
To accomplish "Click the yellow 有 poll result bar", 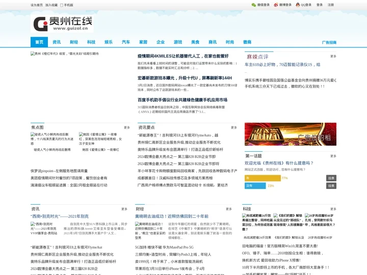I will 263,178.
